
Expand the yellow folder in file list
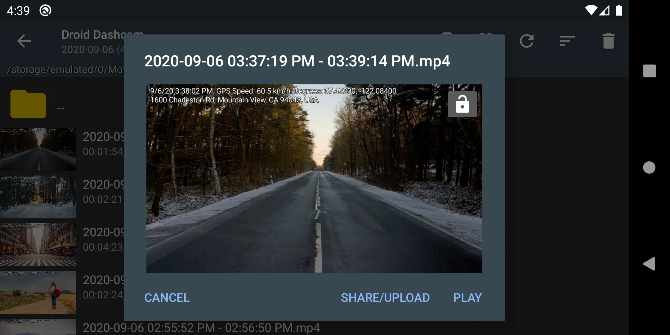pos(29,103)
